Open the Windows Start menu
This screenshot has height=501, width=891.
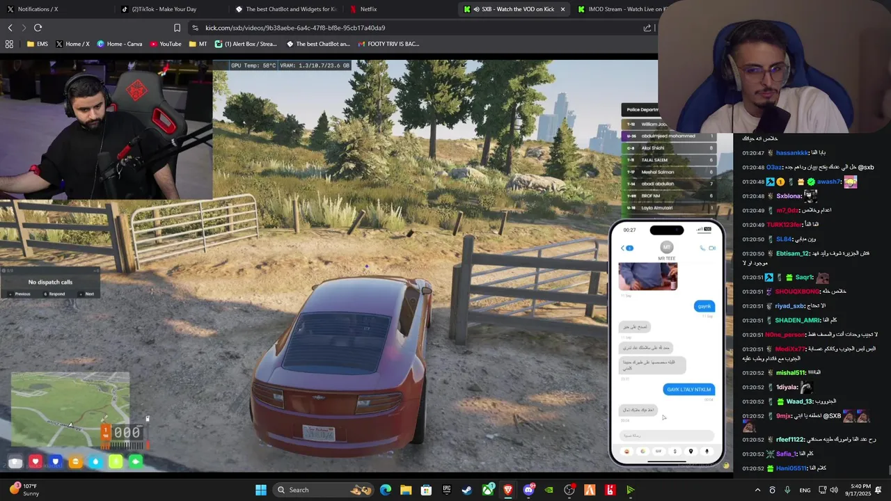261,490
